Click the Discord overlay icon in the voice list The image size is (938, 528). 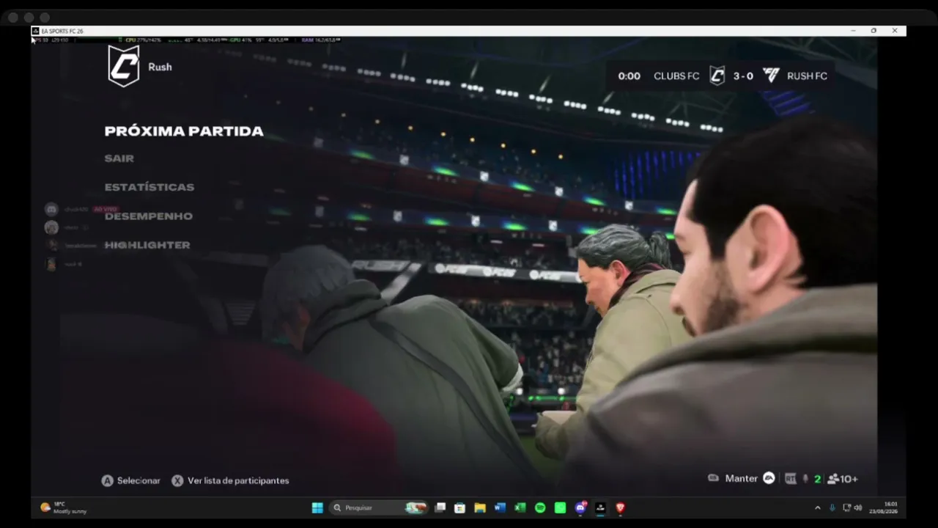51,209
